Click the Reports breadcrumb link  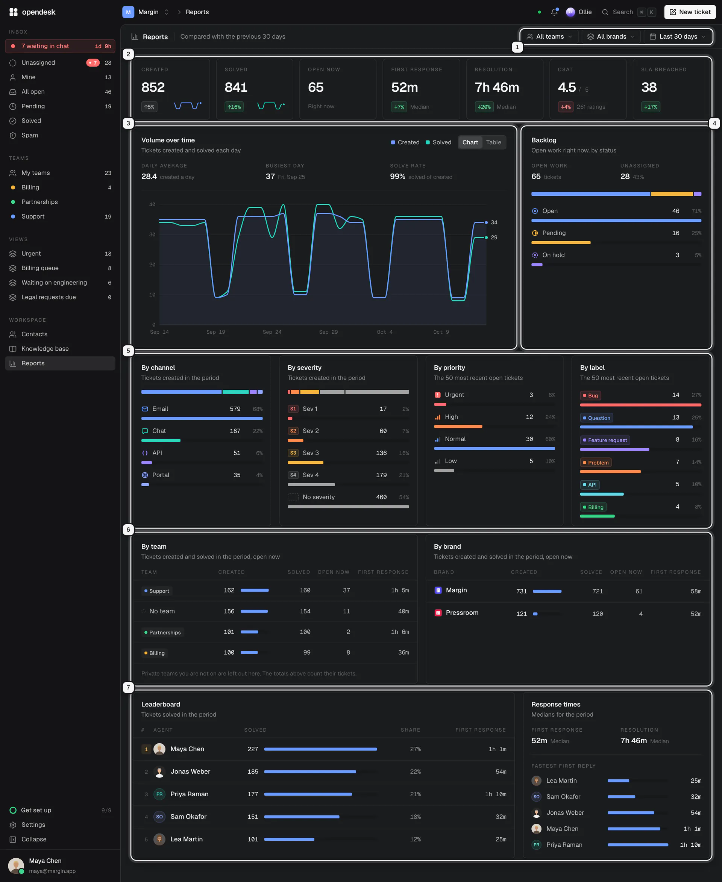[x=197, y=12]
